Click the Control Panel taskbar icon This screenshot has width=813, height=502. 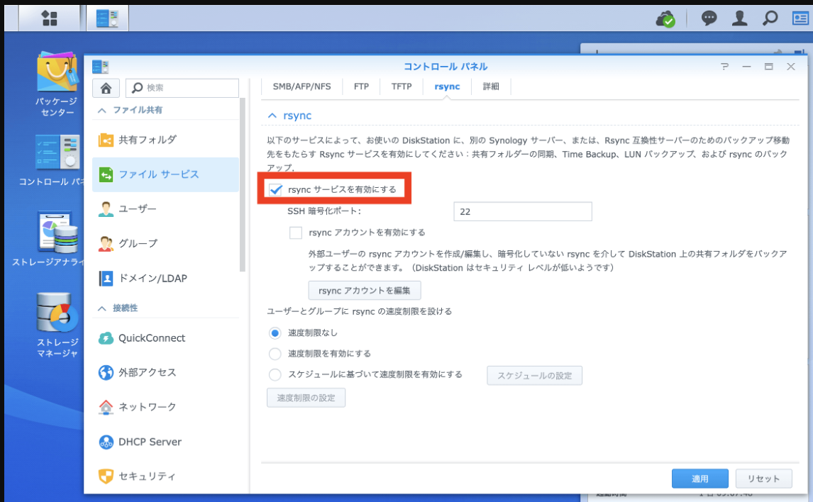107,18
